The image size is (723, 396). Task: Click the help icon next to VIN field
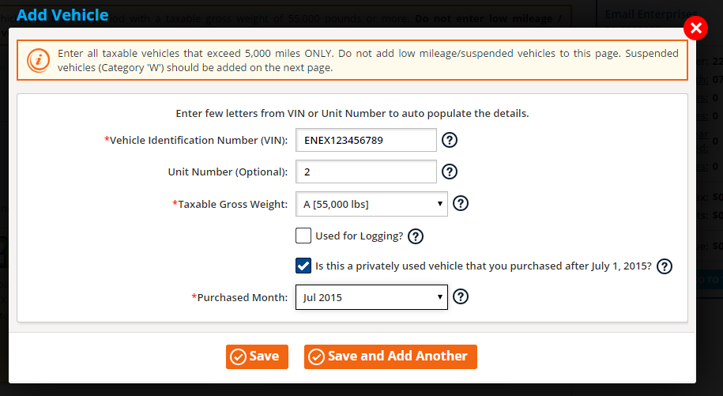[x=450, y=141]
